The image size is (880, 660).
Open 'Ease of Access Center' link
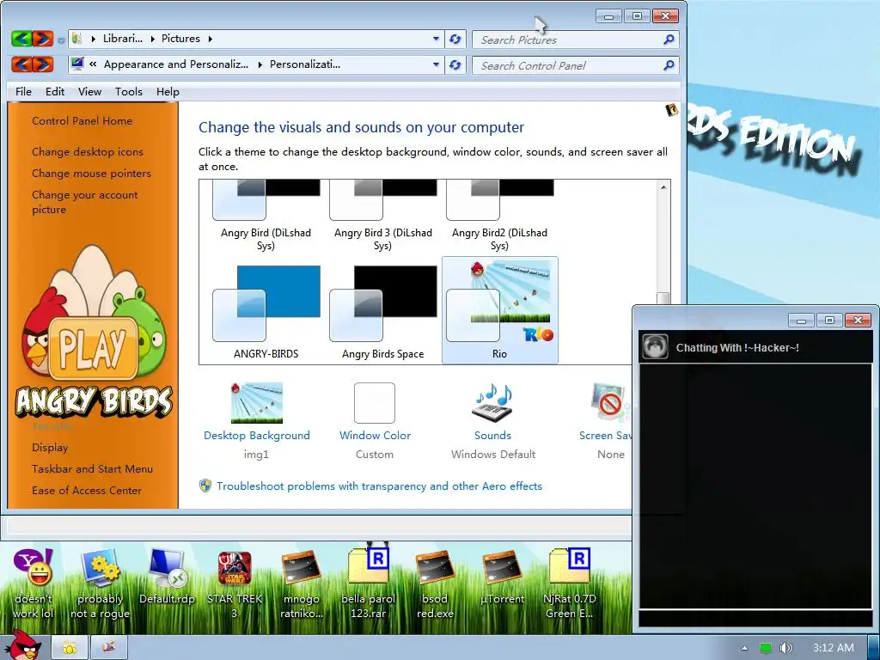(x=87, y=490)
